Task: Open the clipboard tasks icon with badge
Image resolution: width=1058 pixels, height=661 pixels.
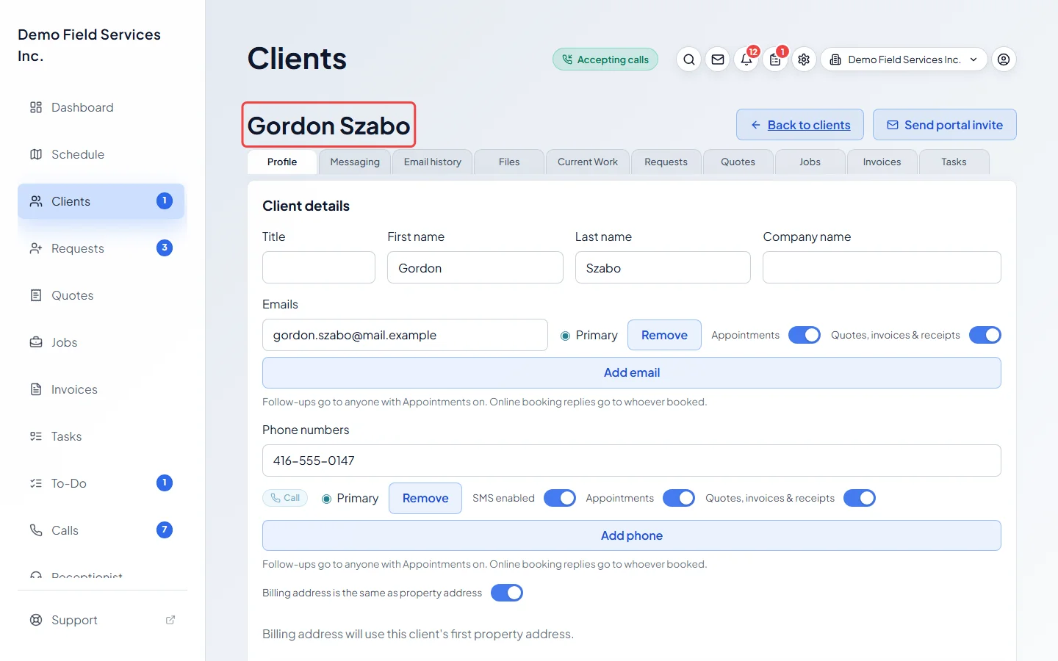Action: [775, 59]
